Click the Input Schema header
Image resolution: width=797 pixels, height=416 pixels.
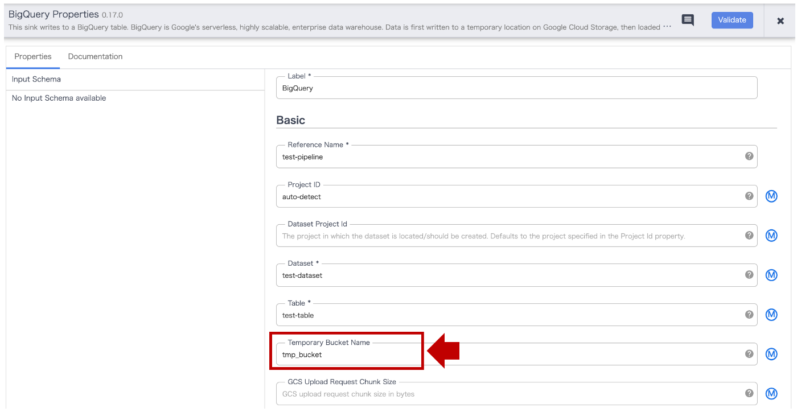tap(36, 79)
